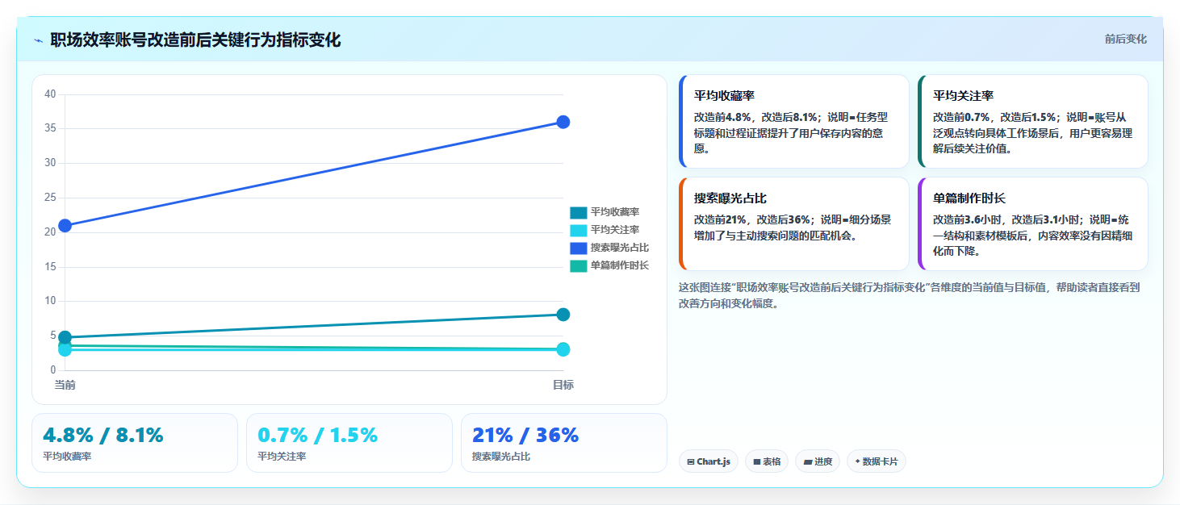
Task: Toggle 平均关注率 legend color box
Action: click(579, 230)
